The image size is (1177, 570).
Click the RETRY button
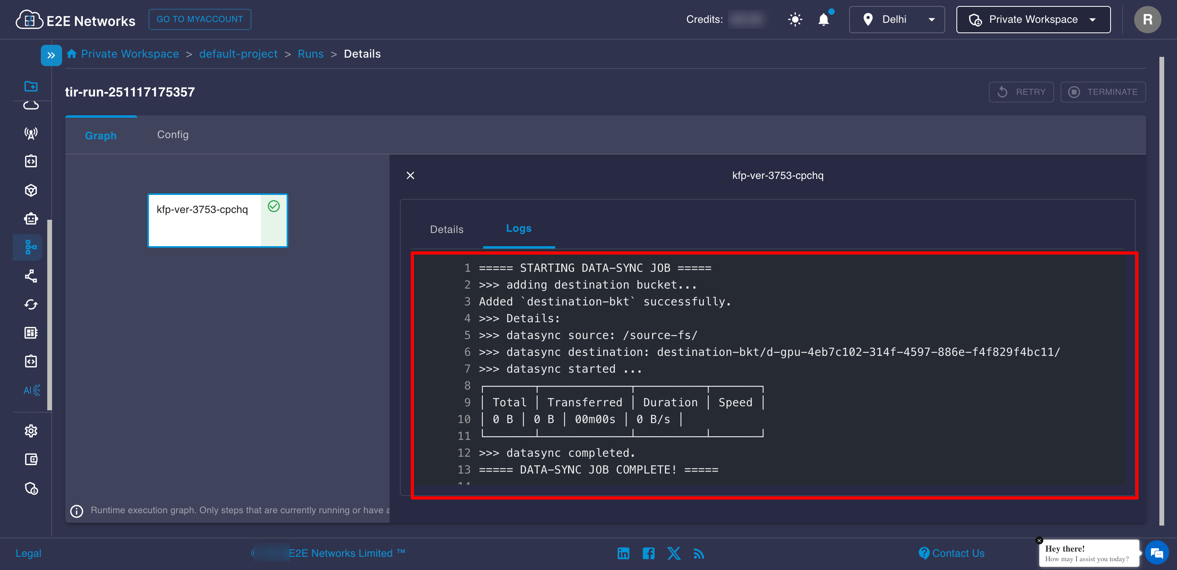click(1021, 92)
